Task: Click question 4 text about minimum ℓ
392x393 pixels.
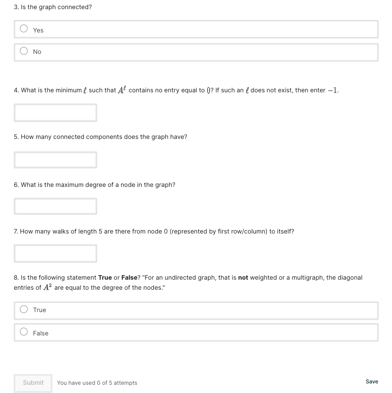Action: click(176, 90)
